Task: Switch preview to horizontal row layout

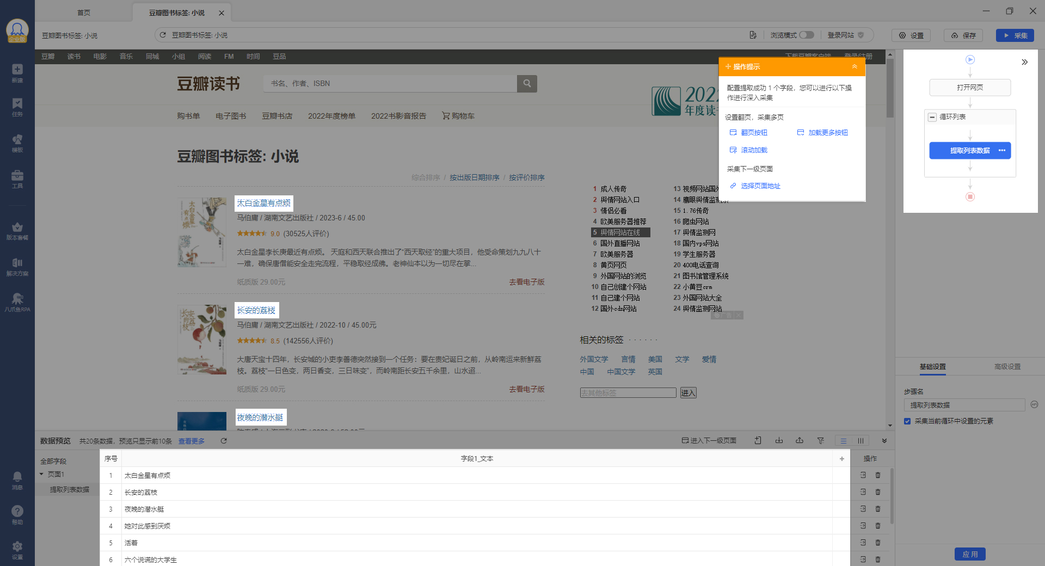Action: tap(843, 441)
